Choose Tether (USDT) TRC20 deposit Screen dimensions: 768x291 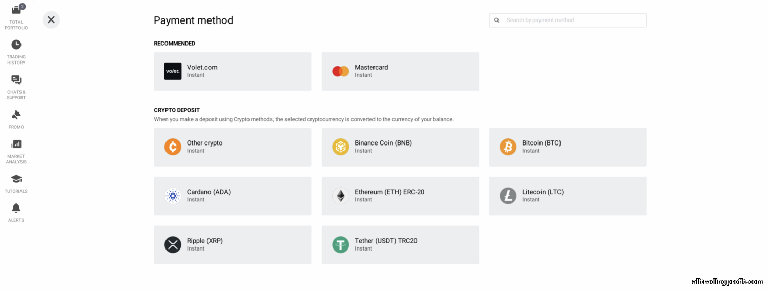(x=400, y=245)
